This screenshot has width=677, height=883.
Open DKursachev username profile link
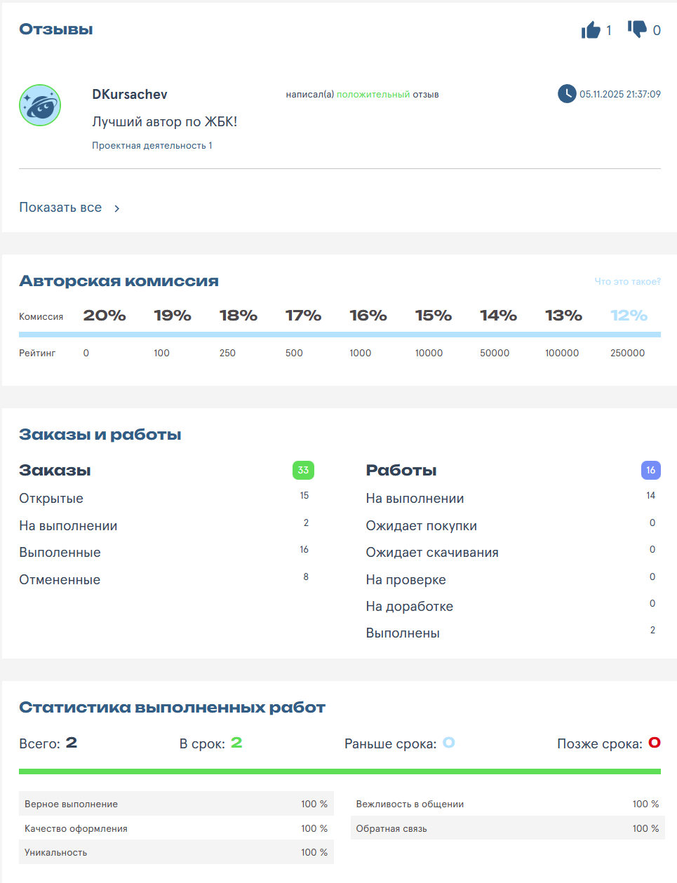click(130, 94)
